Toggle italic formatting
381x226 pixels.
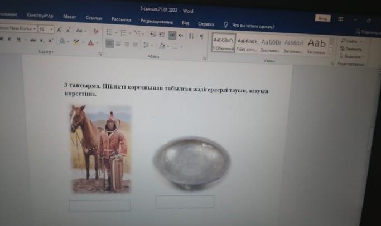pyautogui.click(x=9, y=39)
